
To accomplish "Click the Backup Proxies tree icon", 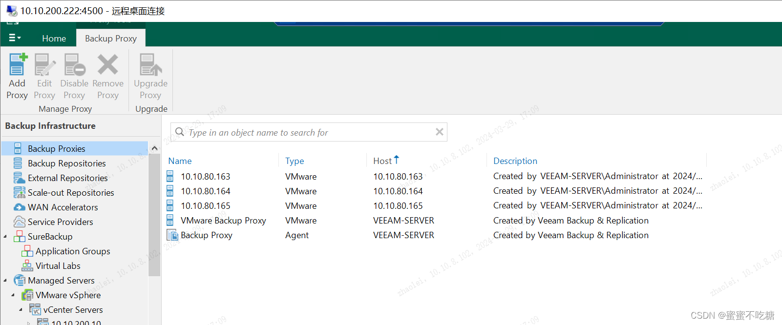I will (x=18, y=148).
